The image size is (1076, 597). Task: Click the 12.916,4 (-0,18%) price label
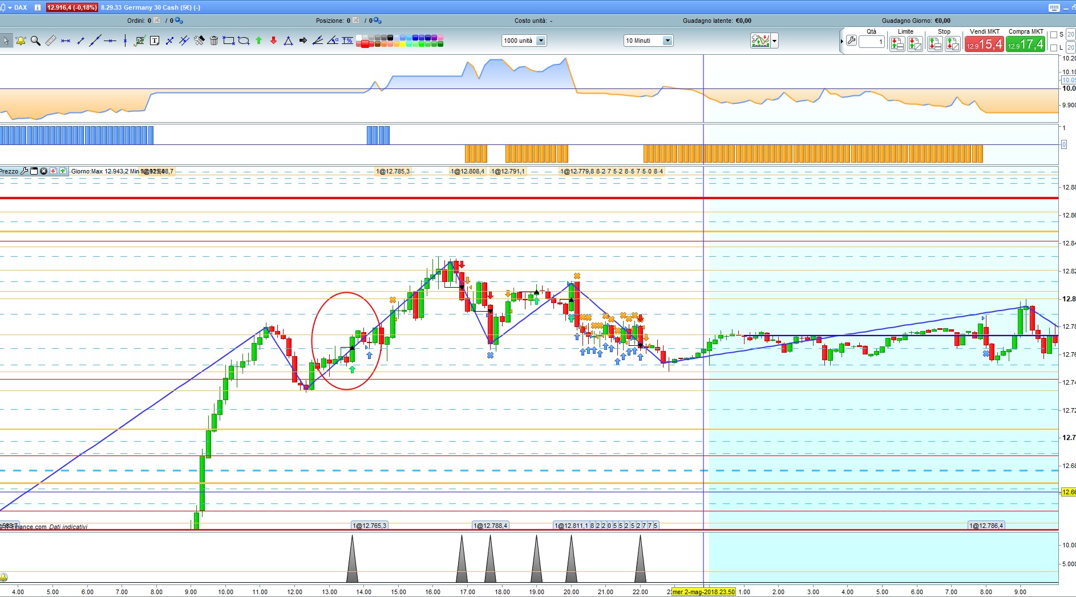72,7
